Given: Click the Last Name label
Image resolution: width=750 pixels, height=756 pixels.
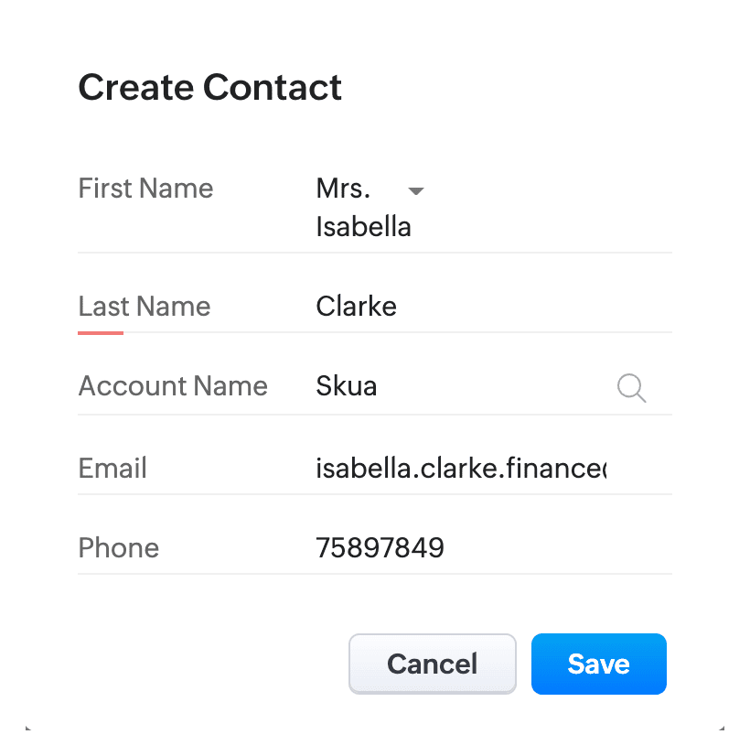Looking at the screenshot, I should coord(145,307).
